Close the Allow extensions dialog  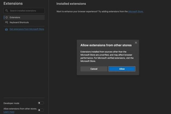pos(136,43)
